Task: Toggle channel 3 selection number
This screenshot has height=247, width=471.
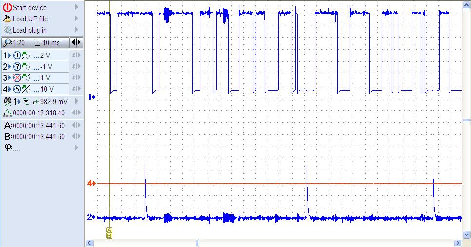Action: tap(7, 78)
